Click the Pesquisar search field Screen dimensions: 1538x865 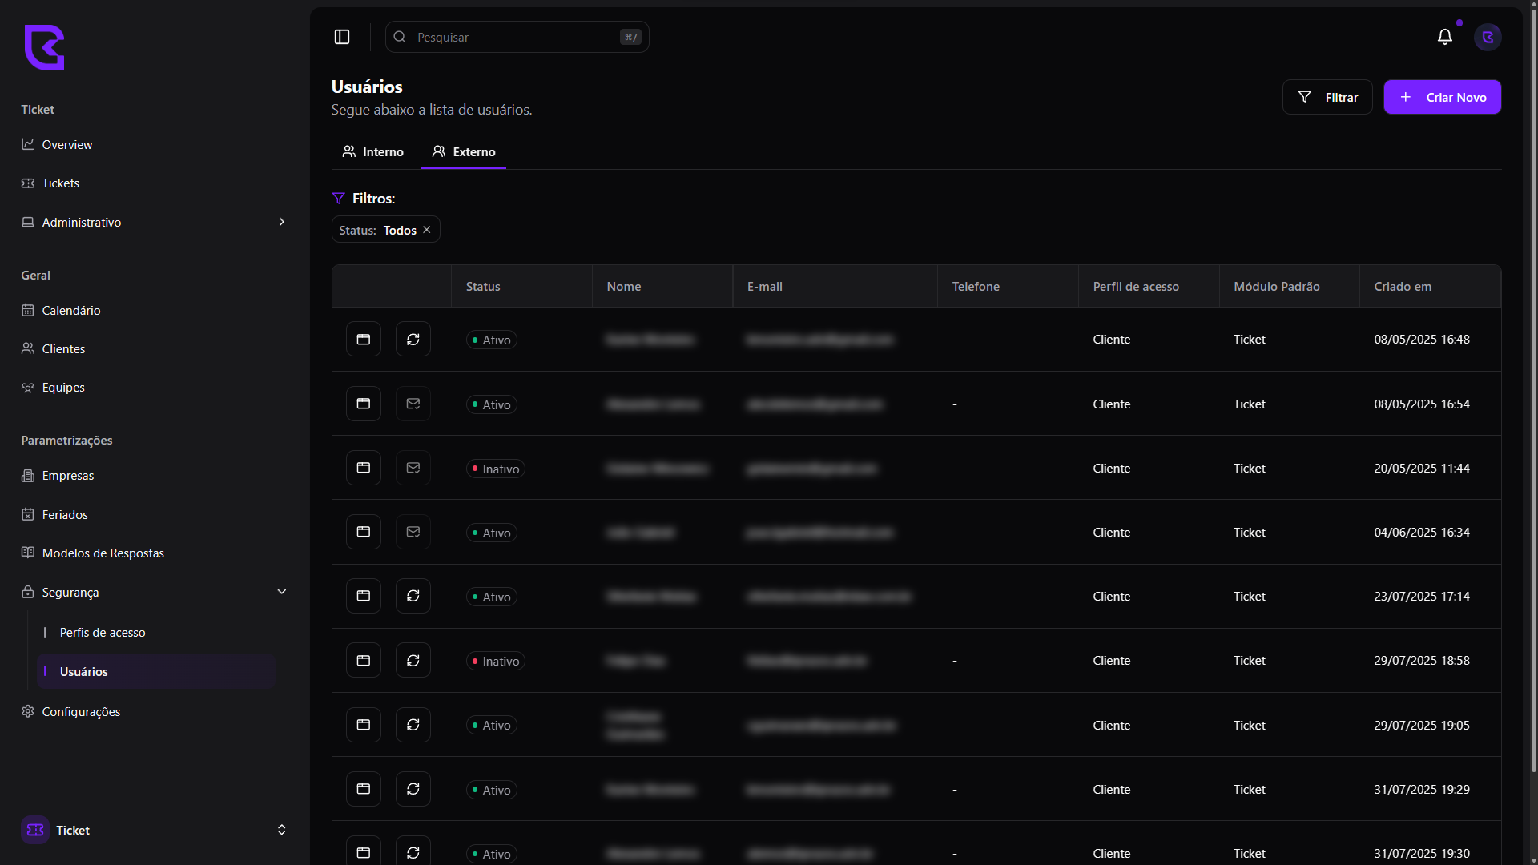click(516, 38)
